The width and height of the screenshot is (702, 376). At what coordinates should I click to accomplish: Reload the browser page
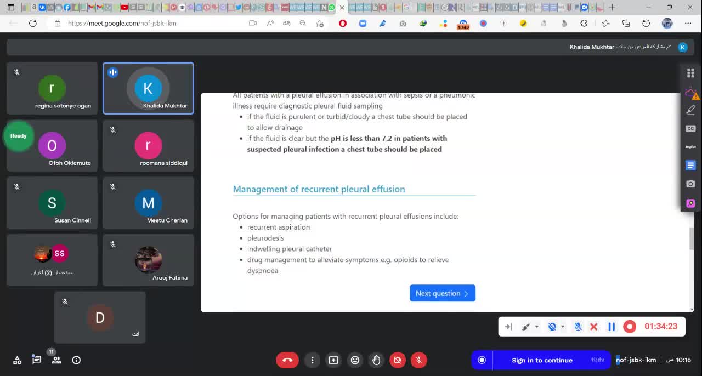click(33, 23)
